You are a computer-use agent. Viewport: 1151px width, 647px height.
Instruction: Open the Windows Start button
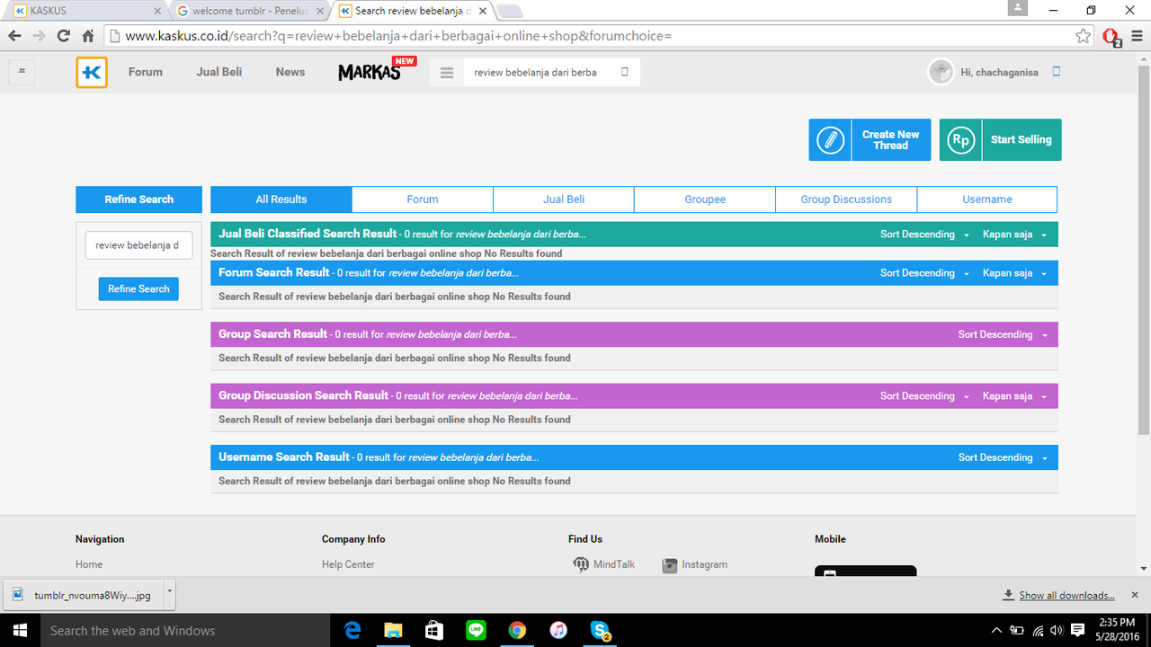[20, 631]
